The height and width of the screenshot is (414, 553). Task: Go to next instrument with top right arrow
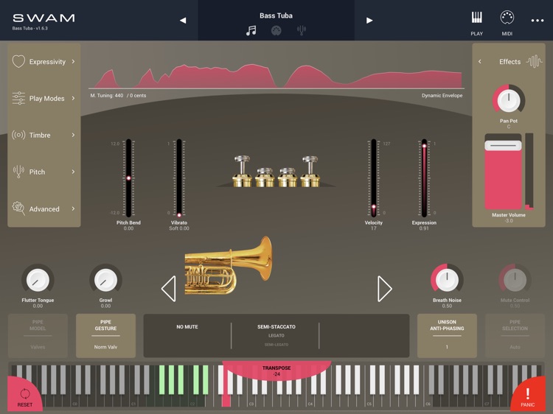pos(369,21)
